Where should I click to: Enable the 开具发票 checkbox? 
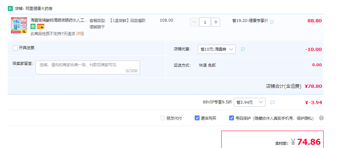click(15, 48)
